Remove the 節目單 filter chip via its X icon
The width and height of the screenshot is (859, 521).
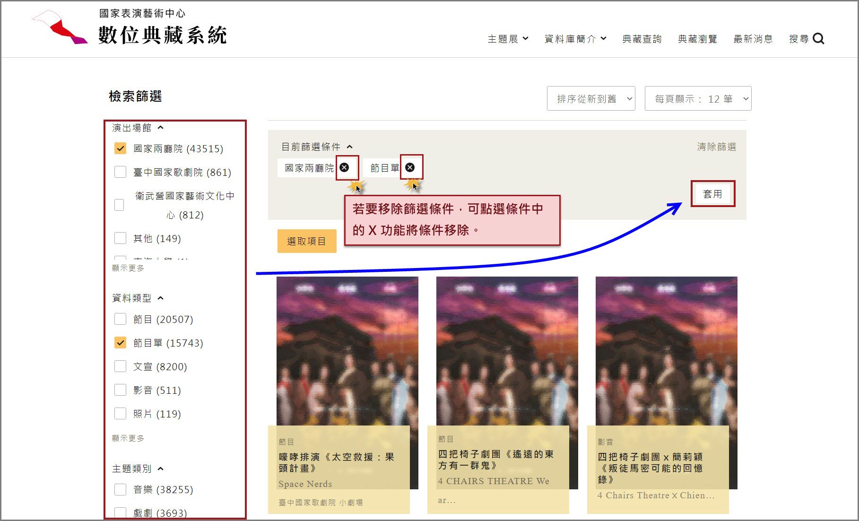click(410, 167)
